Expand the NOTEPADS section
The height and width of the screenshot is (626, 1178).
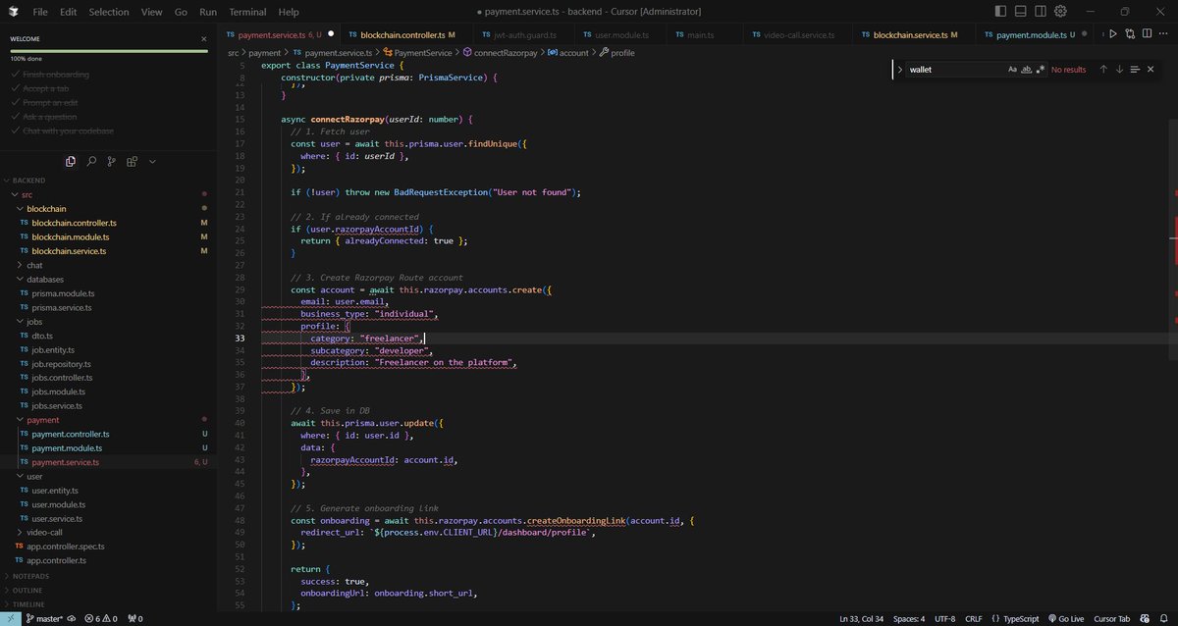click(x=106, y=576)
